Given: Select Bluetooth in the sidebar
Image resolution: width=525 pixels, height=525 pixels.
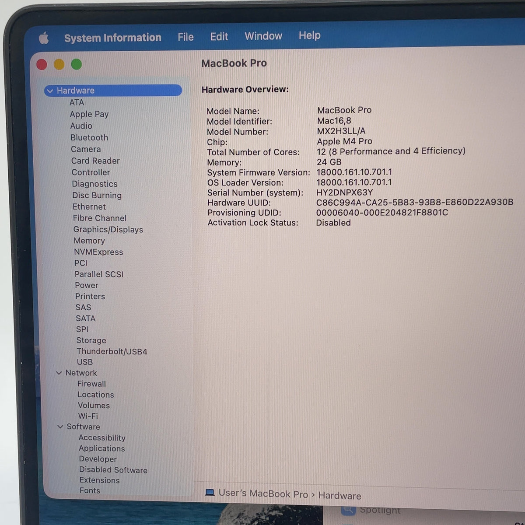Looking at the screenshot, I should click(89, 137).
